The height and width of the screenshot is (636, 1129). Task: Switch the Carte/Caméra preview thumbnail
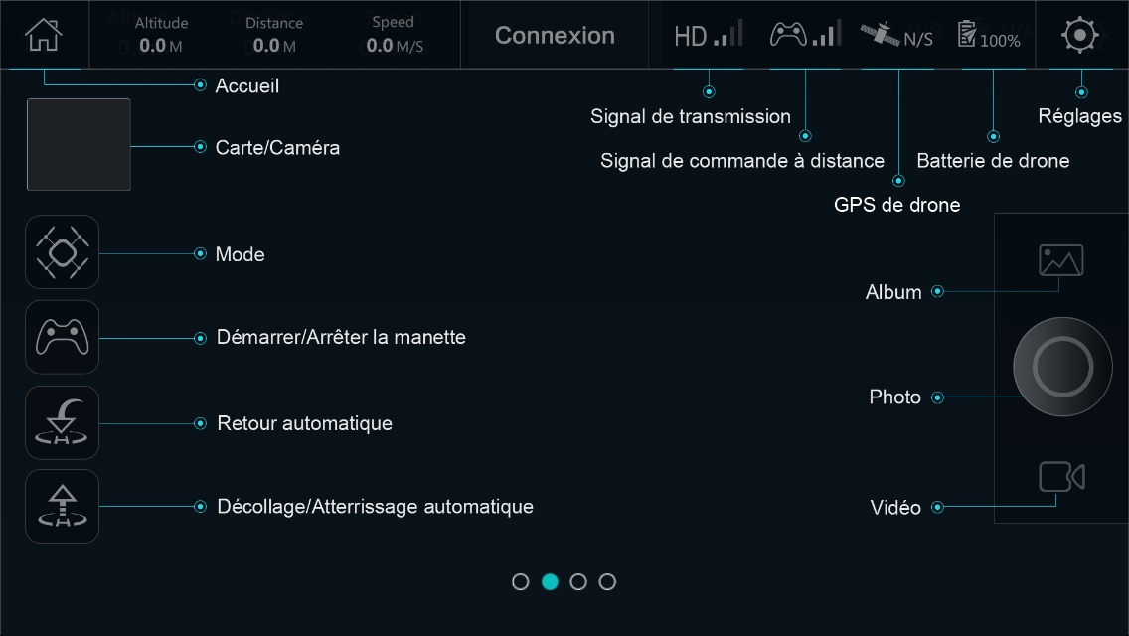pos(79,145)
